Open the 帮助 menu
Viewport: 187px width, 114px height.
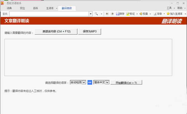(180, 8)
